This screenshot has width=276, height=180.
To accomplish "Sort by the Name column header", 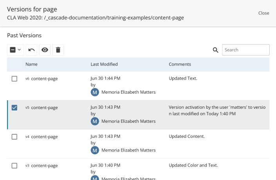I will click(x=31, y=64).
